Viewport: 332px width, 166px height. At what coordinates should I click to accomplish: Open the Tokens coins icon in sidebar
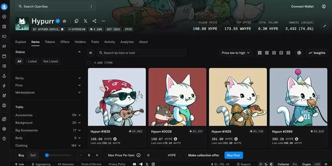(4, 37)
